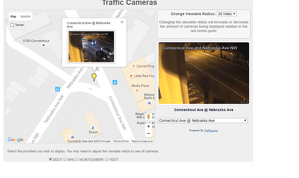Open the viewable radius 26 Miles dropdown
Viewport: 299px width, 178px height.
[x=226, y=14]
